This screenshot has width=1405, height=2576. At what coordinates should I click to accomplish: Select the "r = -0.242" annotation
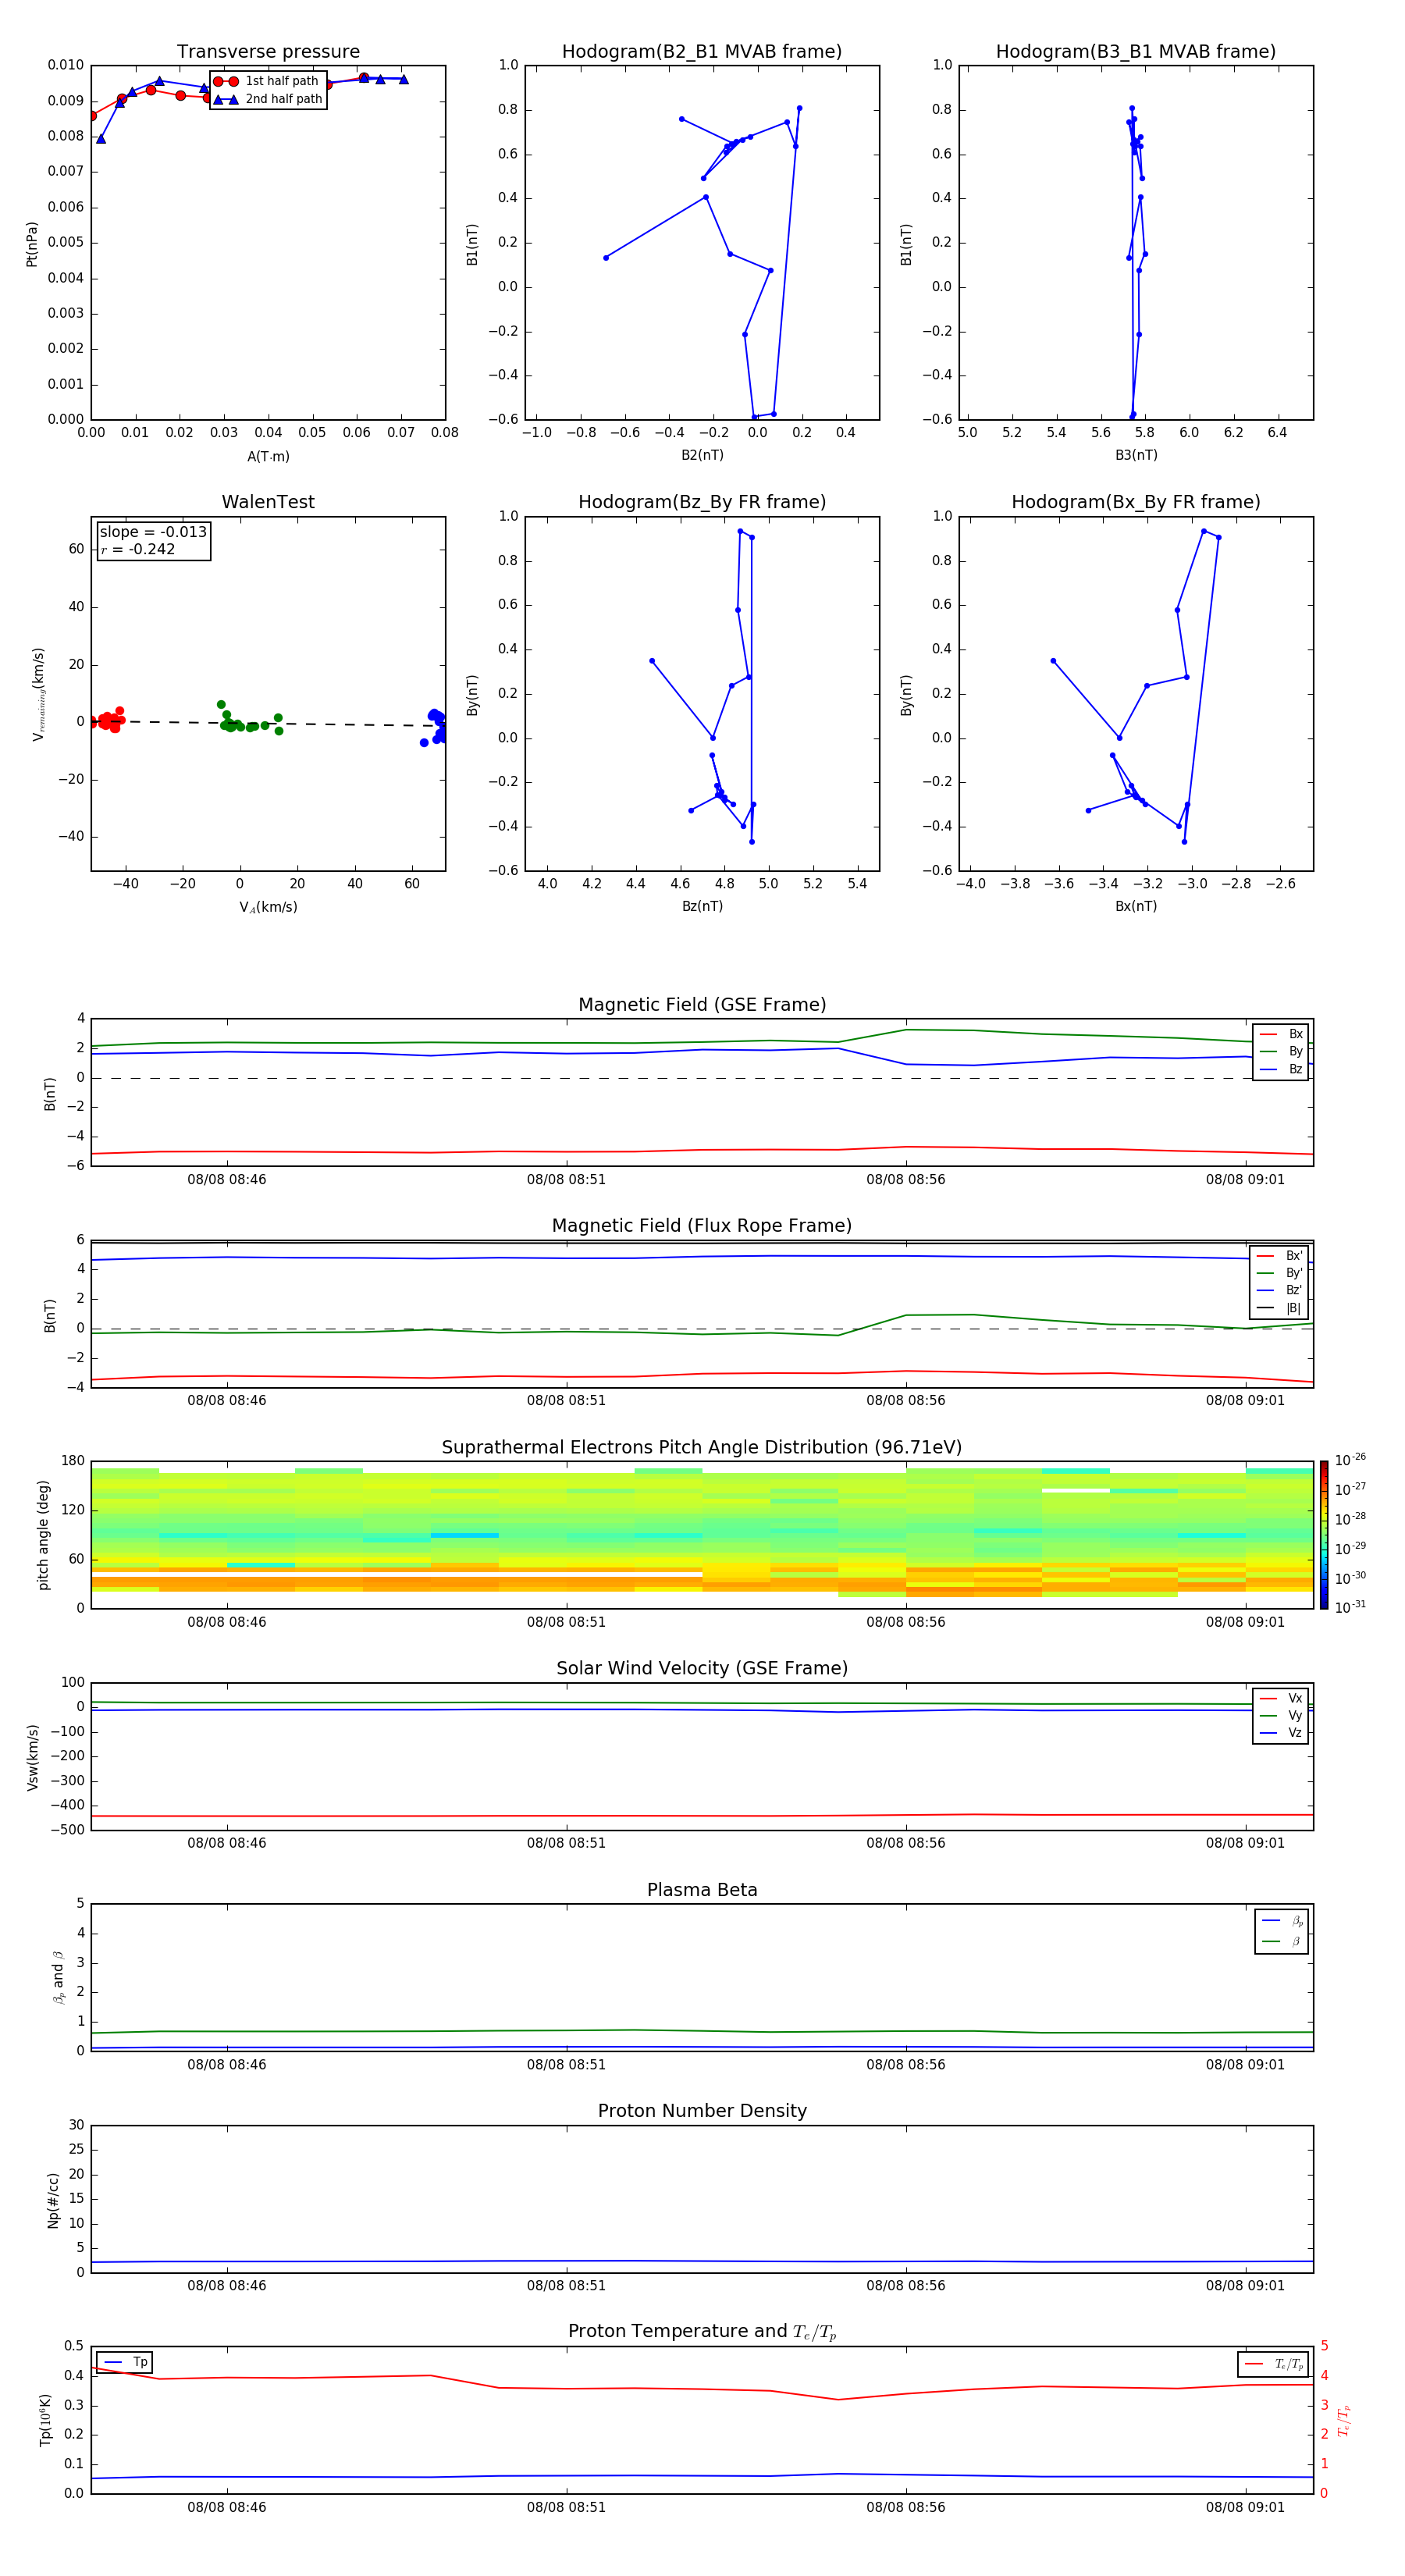[138, 549]
